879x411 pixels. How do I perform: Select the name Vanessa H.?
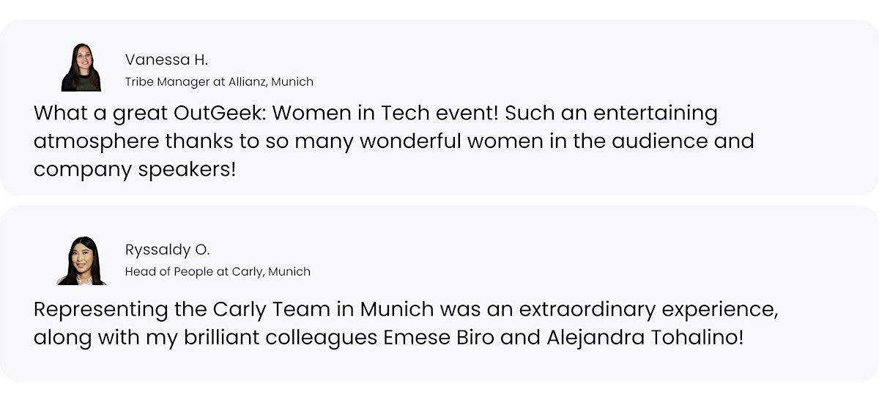coord(167,60)
